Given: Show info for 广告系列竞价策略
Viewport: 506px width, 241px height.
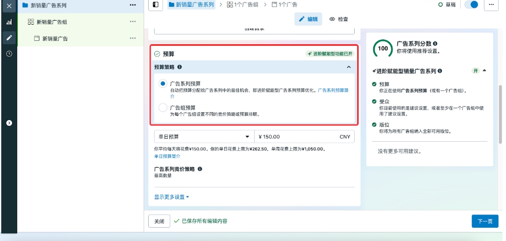Looking at the screenshot, I should point(200,169).
